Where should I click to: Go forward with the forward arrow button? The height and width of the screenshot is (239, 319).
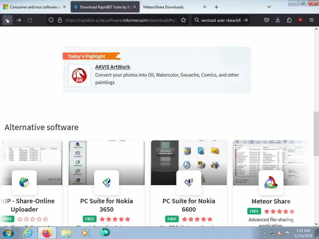19,20
